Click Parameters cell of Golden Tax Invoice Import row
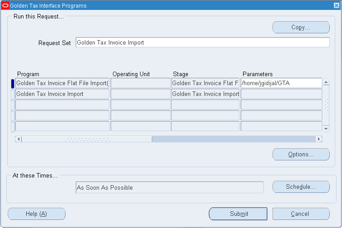This screenshot has width=342, height=228. 281,94
